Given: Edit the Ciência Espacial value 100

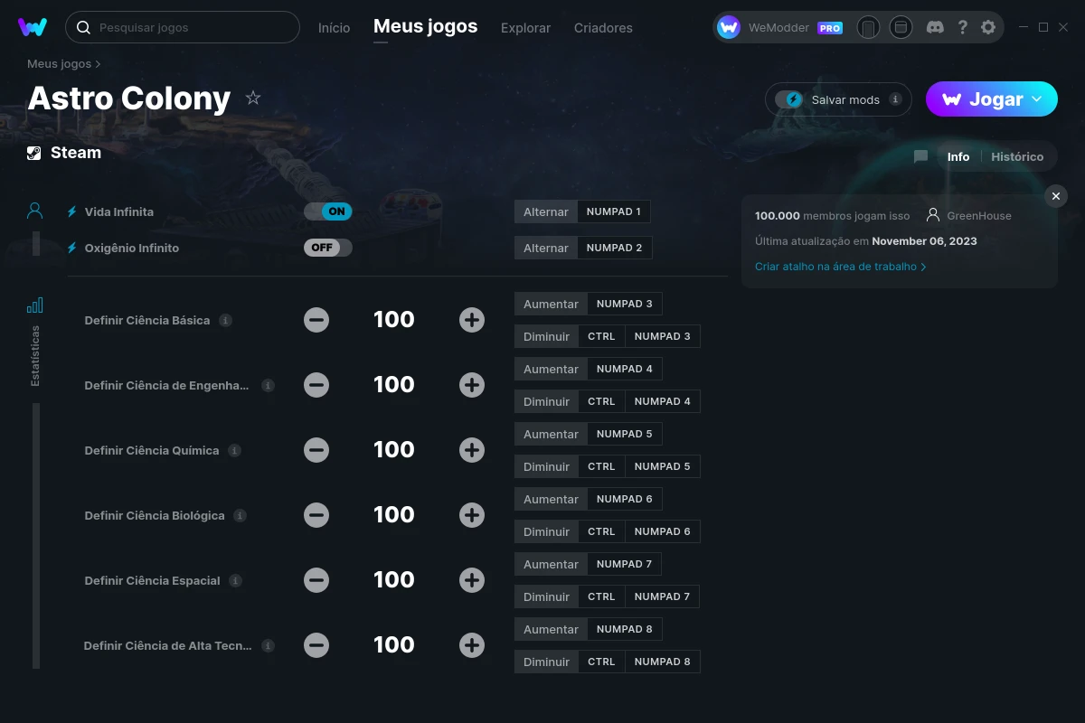Looking at the screenshot, I should (394, 580).
